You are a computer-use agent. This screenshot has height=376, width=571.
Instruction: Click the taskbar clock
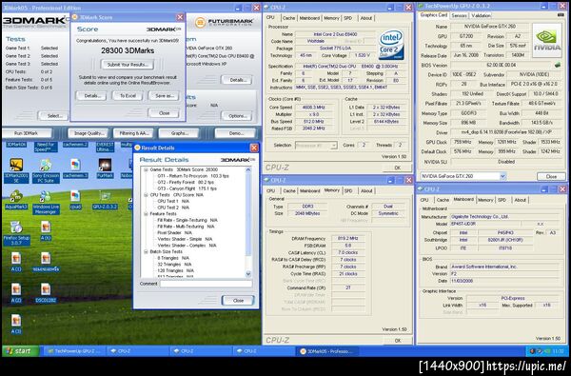[558, 351]
